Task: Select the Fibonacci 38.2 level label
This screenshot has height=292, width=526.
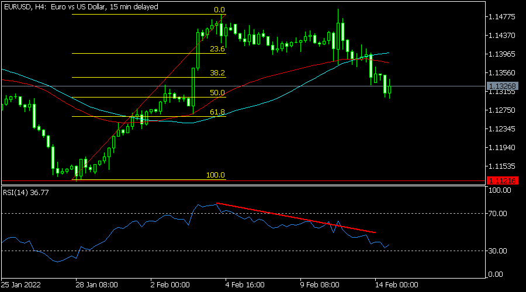Action: [x=217, y=73]
